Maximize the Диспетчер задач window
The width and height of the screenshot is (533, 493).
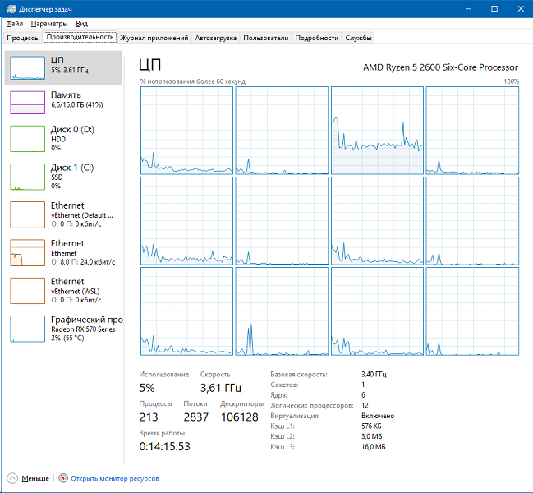click(x=494, y=9)
